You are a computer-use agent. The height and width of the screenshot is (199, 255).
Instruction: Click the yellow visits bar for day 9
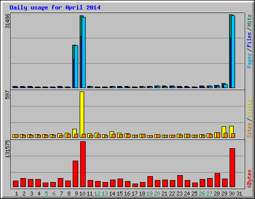[74, 133]
